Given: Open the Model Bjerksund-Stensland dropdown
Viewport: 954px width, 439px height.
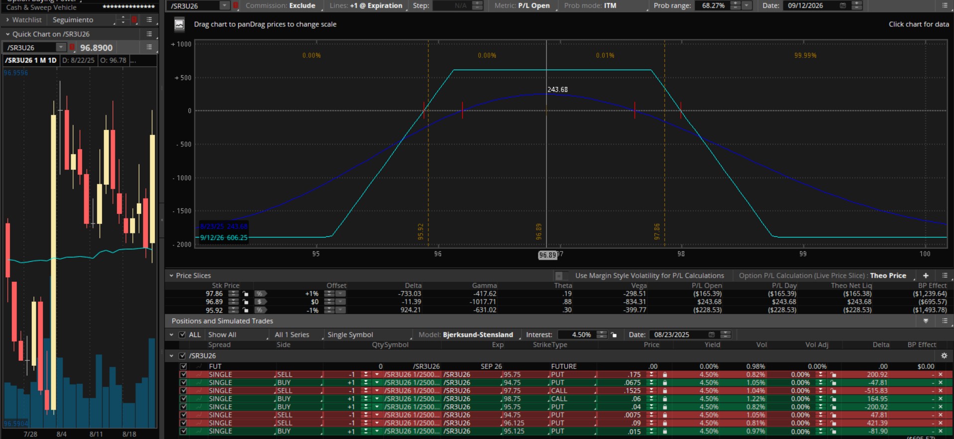Looking at the screenshot, I should click(x=478, y=335).
